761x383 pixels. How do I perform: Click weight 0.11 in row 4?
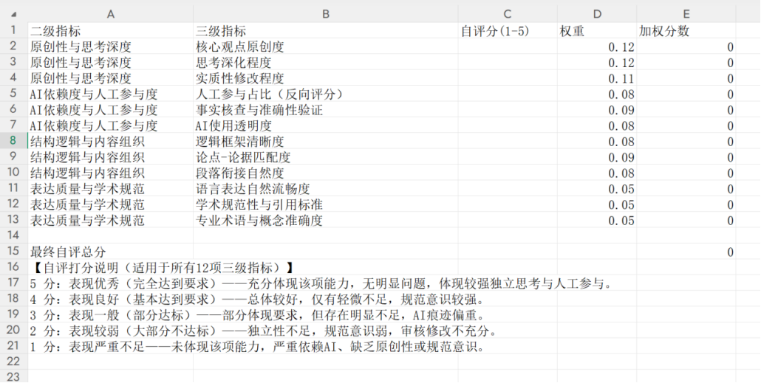coord(597,78)
